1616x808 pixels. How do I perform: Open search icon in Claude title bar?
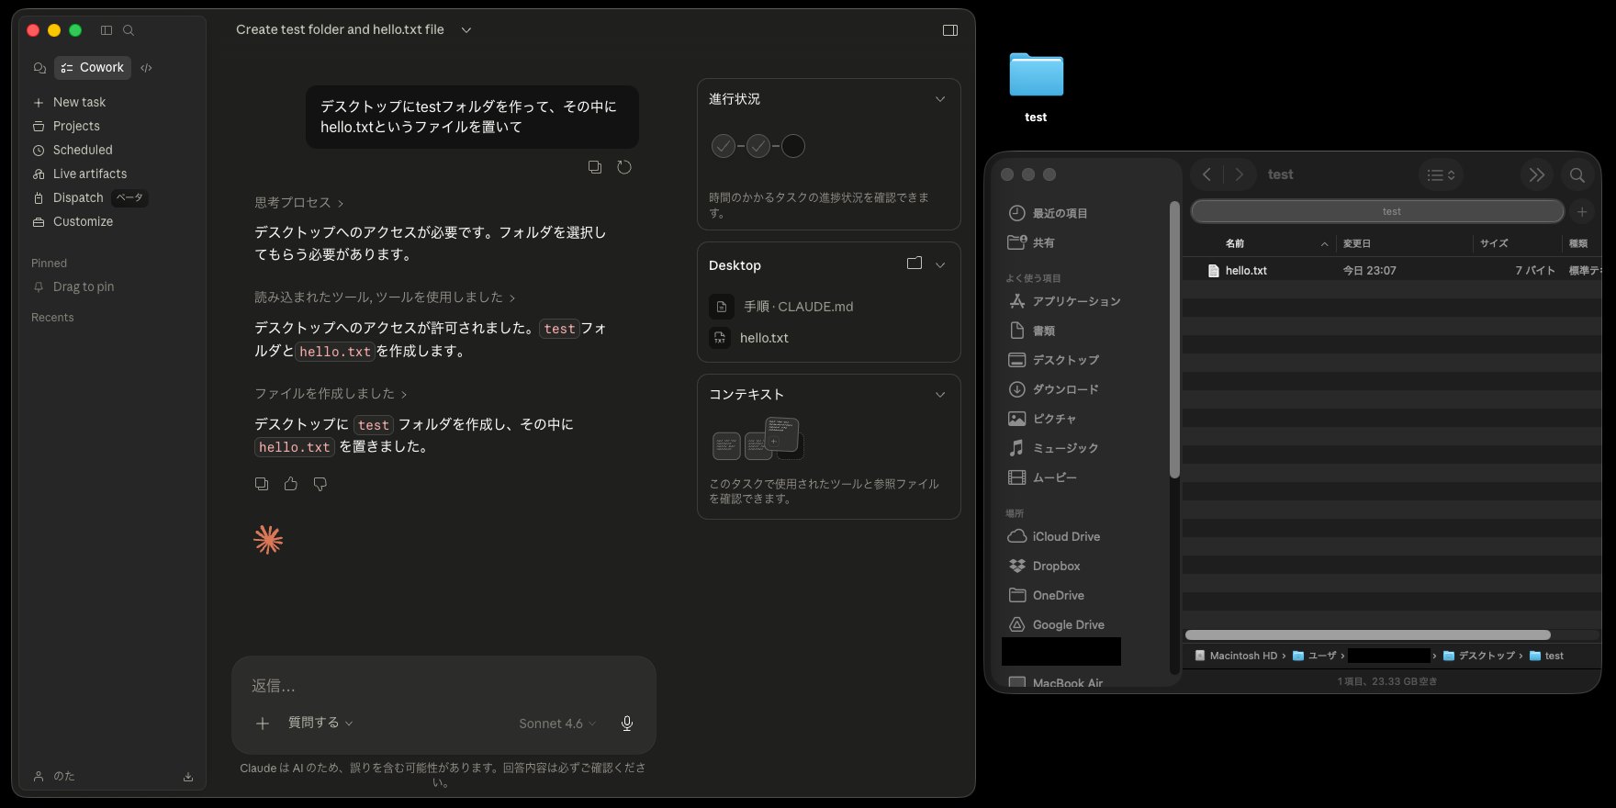pyautogui.click(x=129, y=30)
